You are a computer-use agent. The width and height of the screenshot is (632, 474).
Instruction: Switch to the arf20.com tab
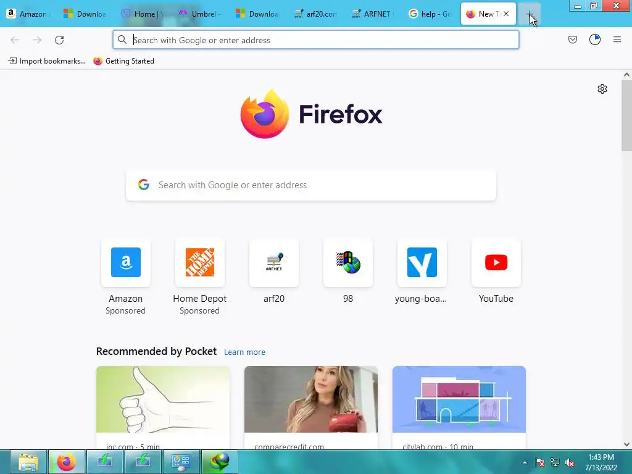tap(315, 14)
